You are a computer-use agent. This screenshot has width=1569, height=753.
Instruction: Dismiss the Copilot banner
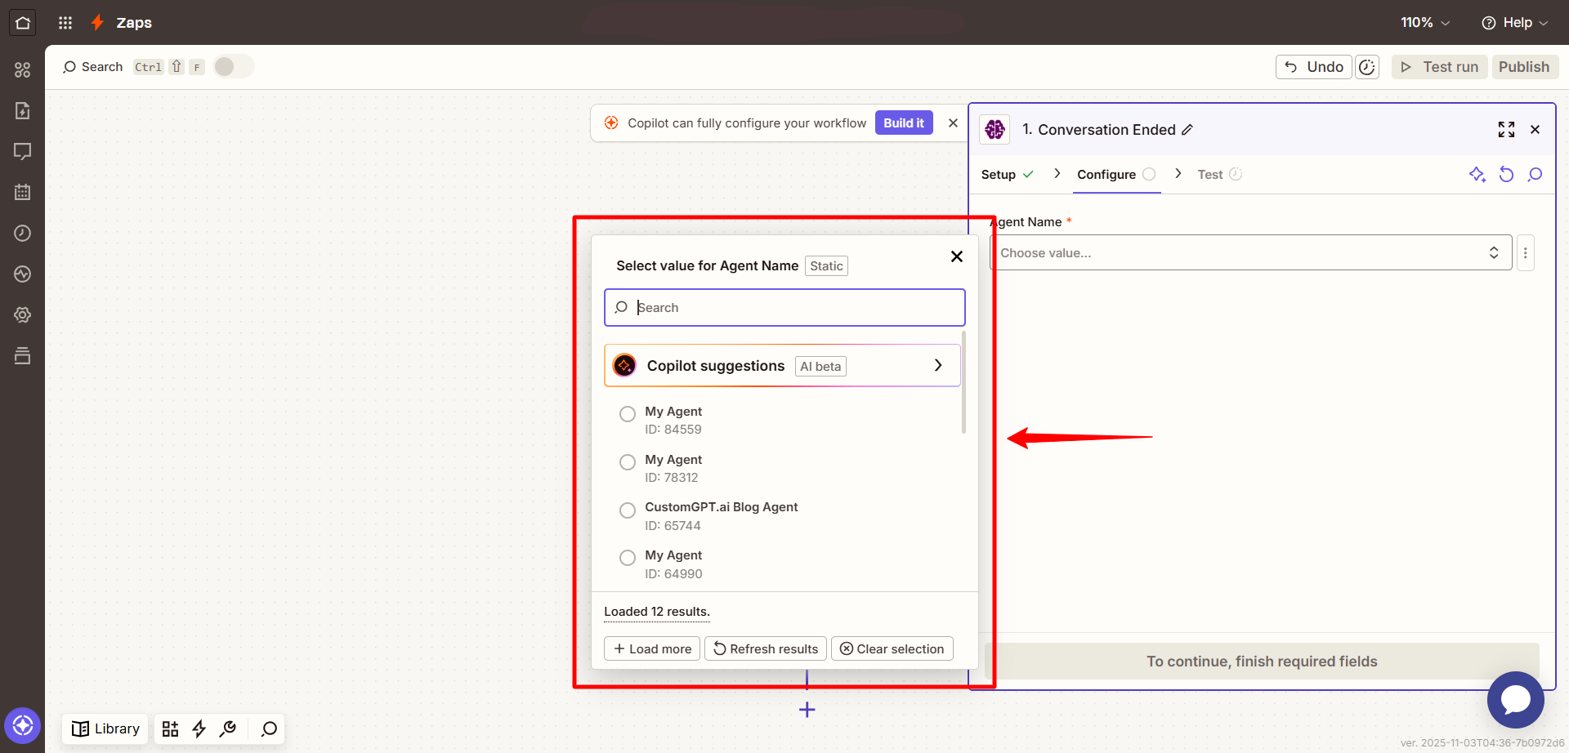point(953,123)
